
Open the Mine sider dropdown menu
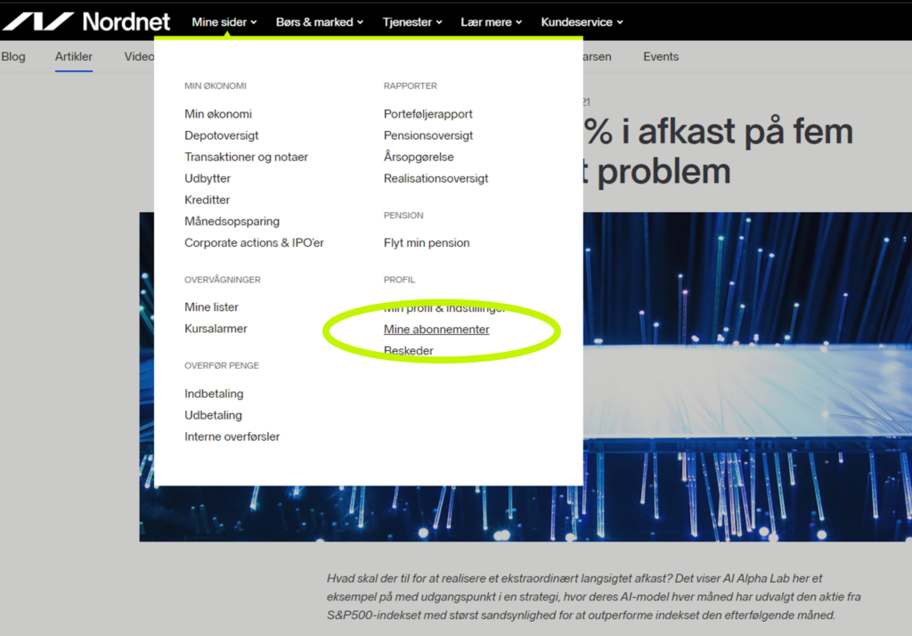coord(224,22)
